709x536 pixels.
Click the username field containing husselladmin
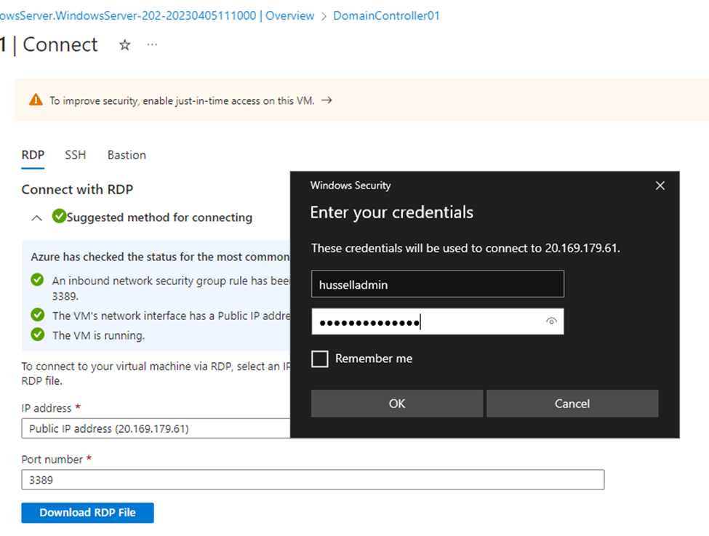point(438,284)
